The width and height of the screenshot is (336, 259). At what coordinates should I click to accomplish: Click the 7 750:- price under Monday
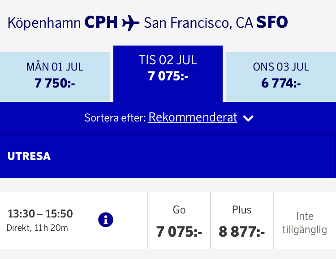55,83
